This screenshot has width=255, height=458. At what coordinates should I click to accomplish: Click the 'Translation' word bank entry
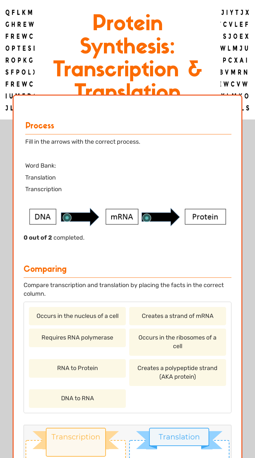[x=41, y=178]
